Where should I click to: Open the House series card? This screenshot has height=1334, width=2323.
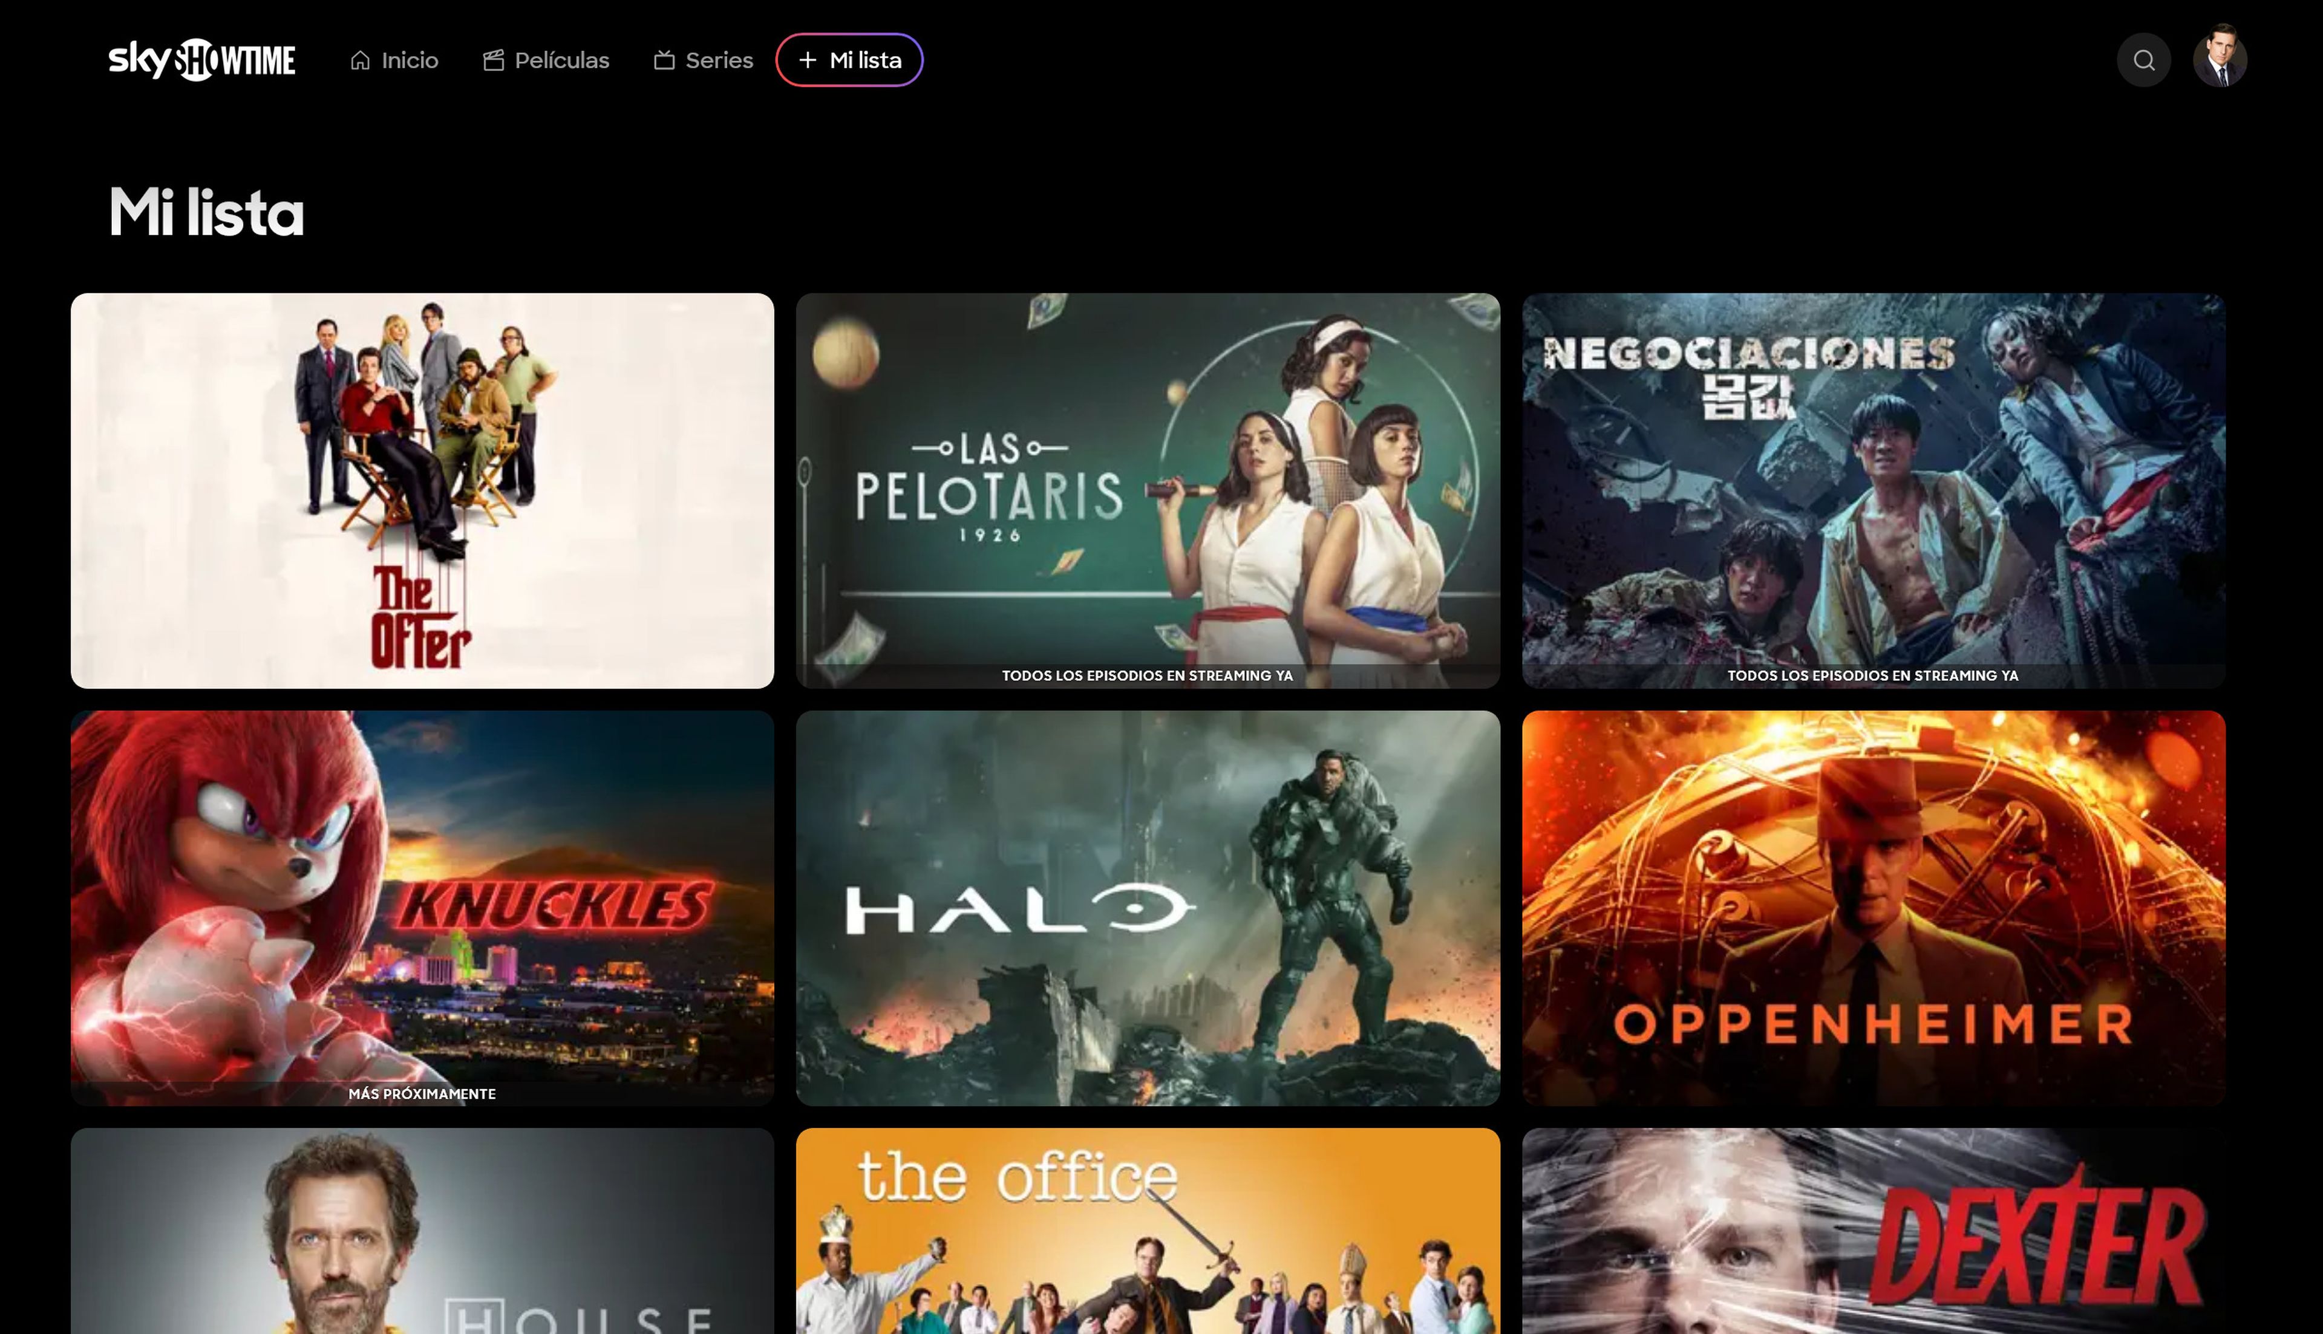pos(422,1231)
